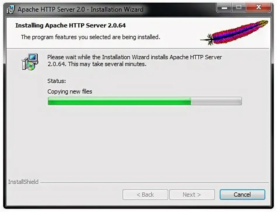Click the Copying new files status text
The height and width of the screenshot is (212, 277).
[x=70, y=91]
